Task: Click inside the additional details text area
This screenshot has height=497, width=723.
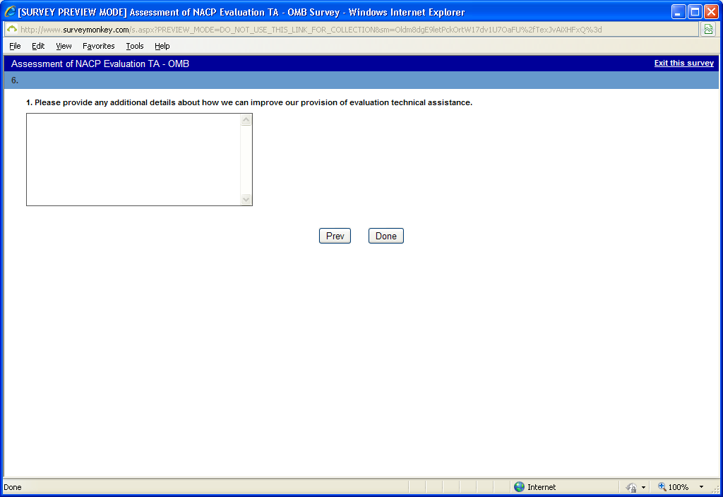Action: point(133,160)
